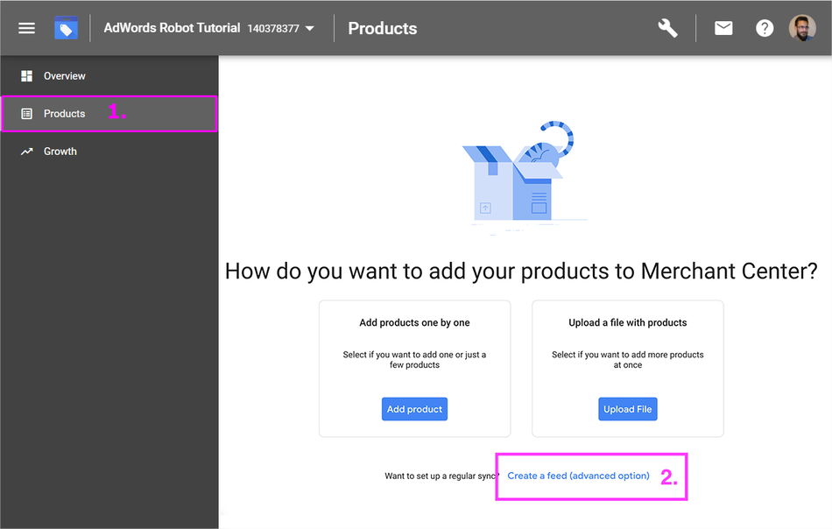Click the Growth trend arrow icon
This screenshot has height=529, width=832.
click(x=26, y=152)
